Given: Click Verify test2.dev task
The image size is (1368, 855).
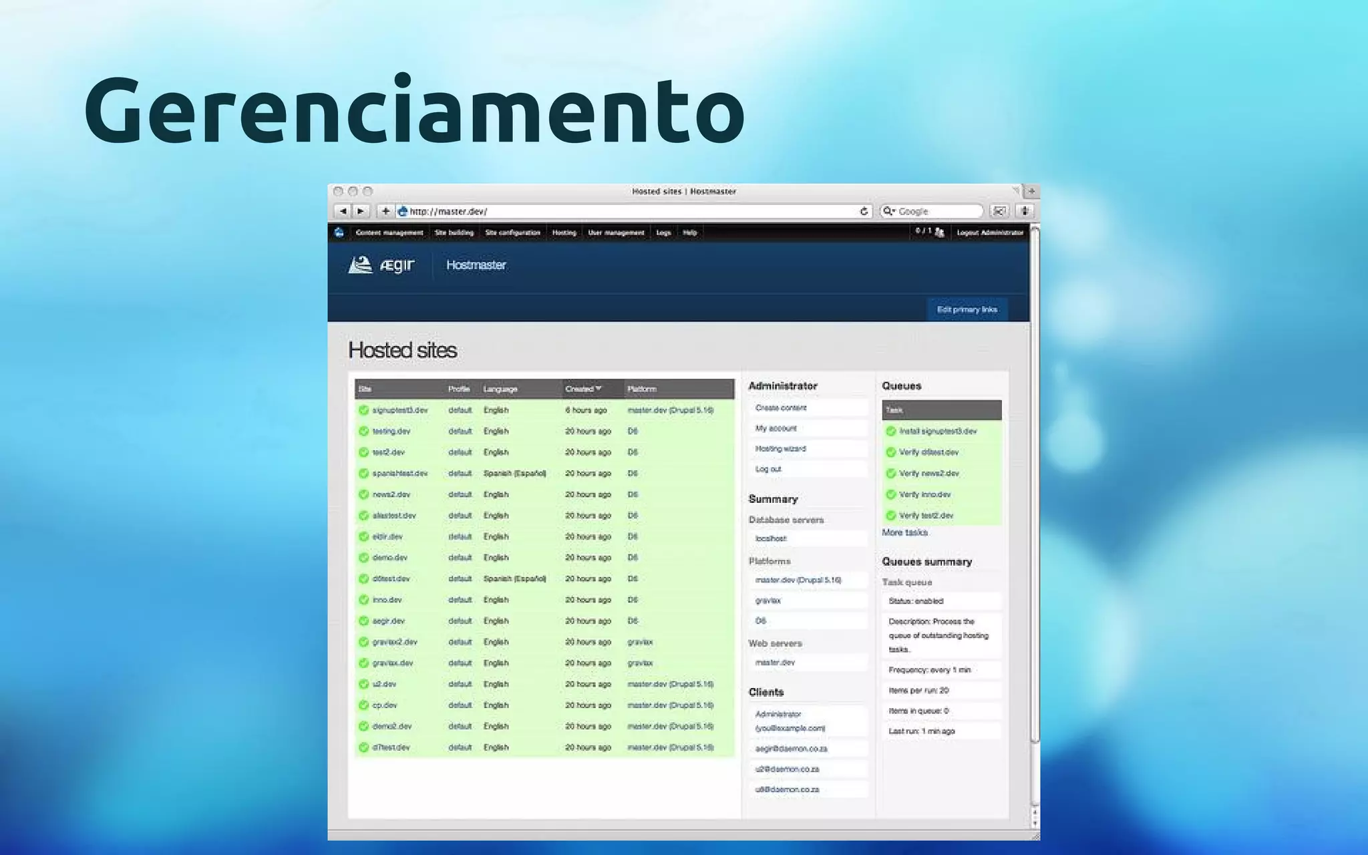Looking at the screenshot, I should (926, 516).
